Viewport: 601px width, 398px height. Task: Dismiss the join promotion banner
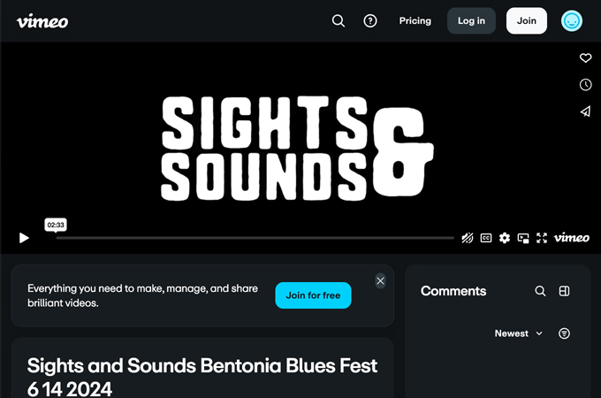pyautogui.click(x=380, y=281)
